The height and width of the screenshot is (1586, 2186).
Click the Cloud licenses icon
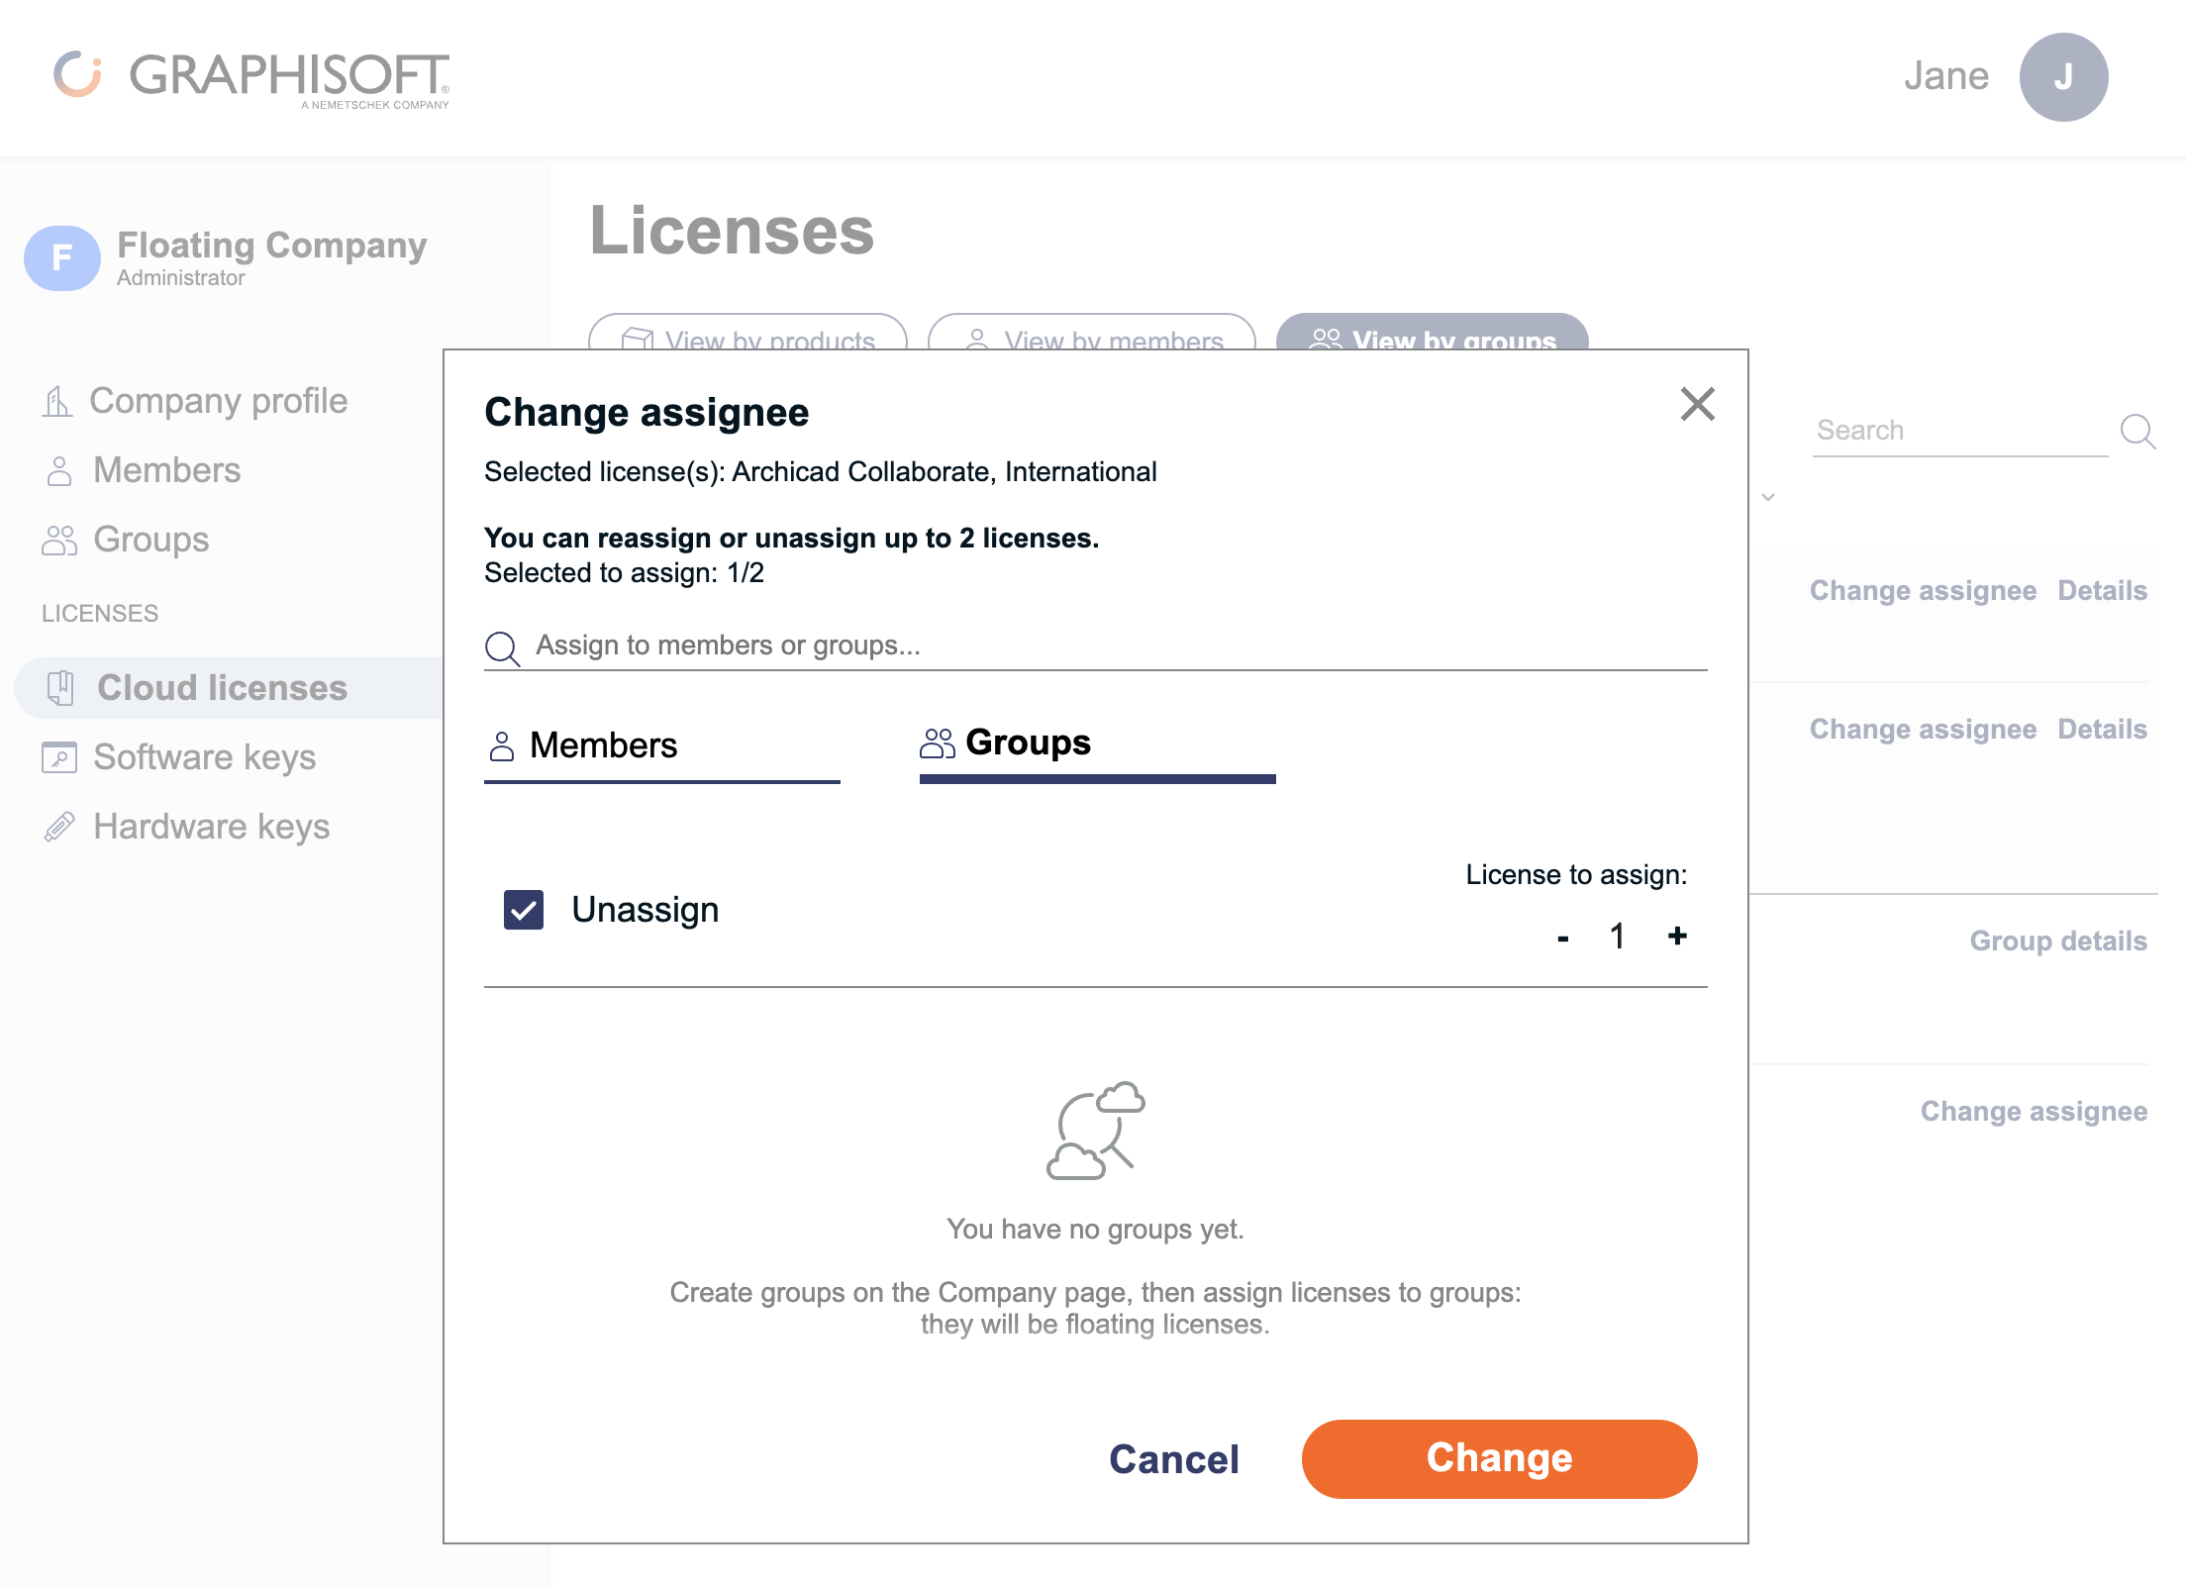point(60,688)
